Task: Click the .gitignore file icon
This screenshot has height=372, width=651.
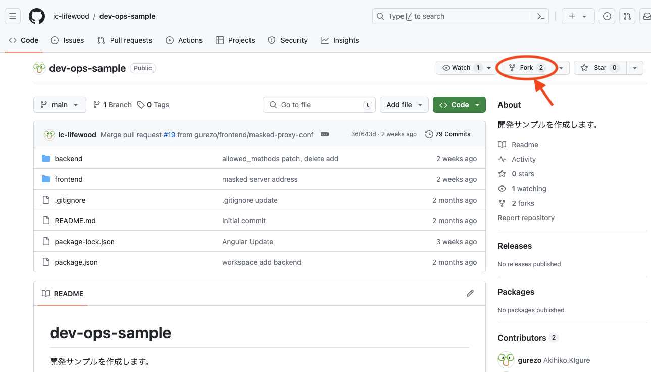Action: click(x=46, y=200)
